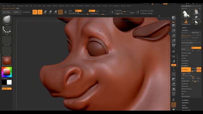Toggle the Rgb channel button
The height and width of the screenshot is (114, 203).
click(x=78, y=11)
